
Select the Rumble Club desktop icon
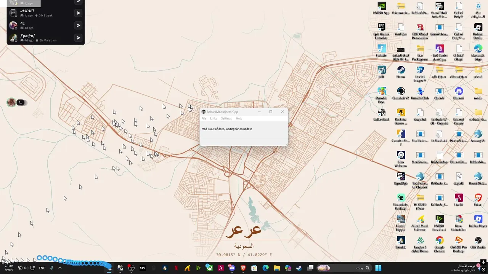(420, 94)
